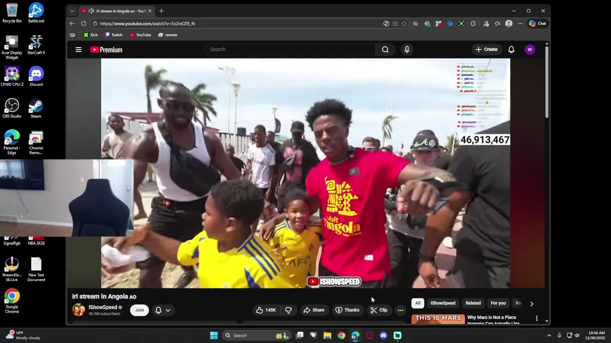Open Battle.net desktop icon
This screenshot has height=343, width=611.
pyautogui.click(x=36, y=13)
